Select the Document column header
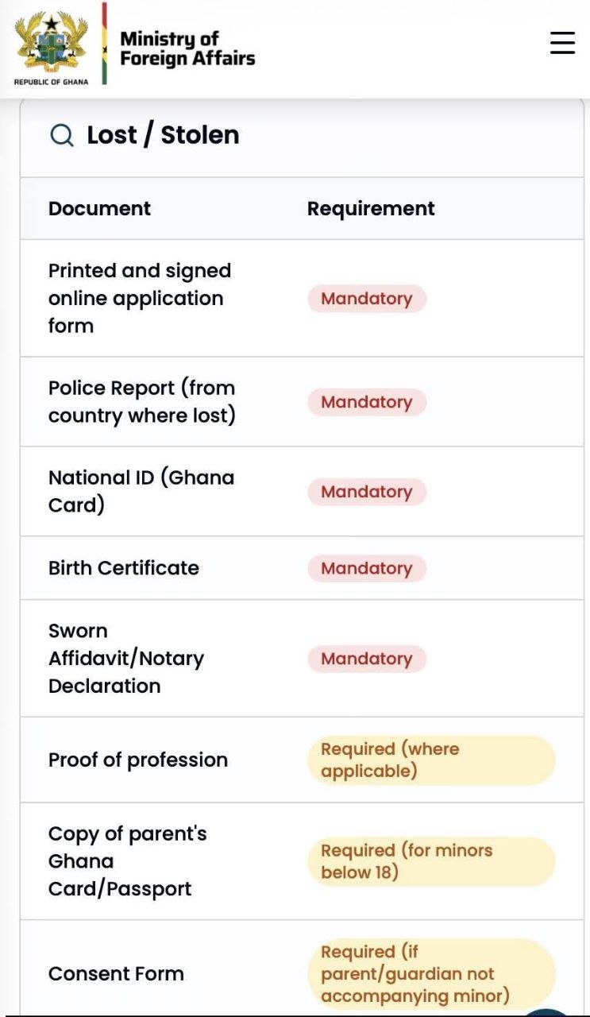This screenshot has width=590, height=1017. tap(99, 209)
